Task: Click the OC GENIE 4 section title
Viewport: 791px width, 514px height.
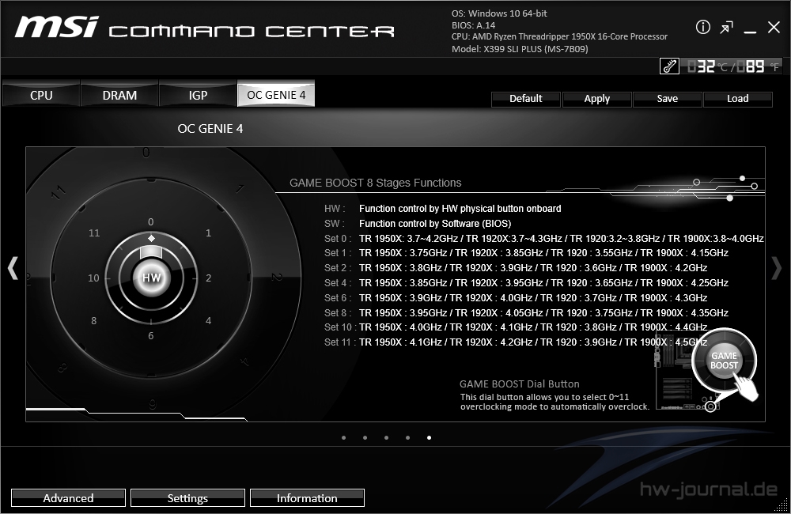Action: pyautogui.click(x=210, y=129)
